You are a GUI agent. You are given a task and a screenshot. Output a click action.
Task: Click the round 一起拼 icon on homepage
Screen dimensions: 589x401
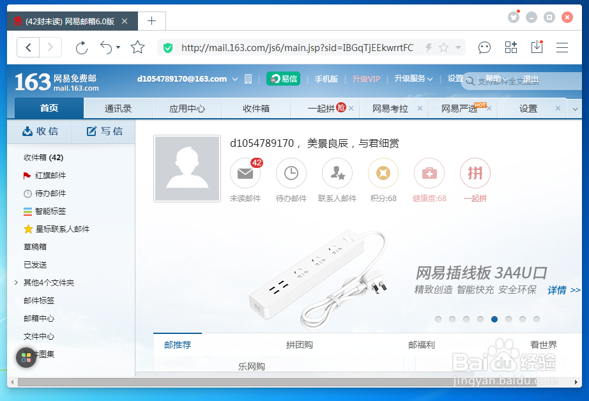click(475, 173)
